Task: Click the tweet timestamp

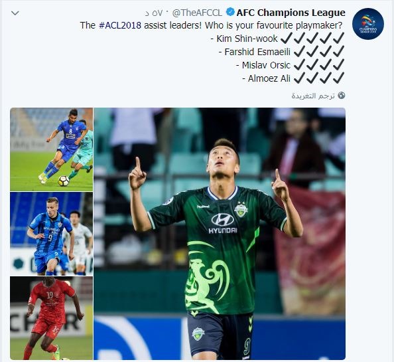Action: tap(155, 13)
